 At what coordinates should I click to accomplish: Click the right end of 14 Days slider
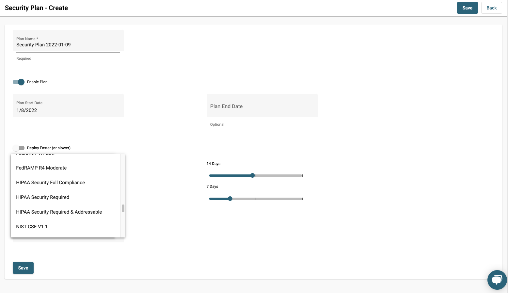point(302,175)
